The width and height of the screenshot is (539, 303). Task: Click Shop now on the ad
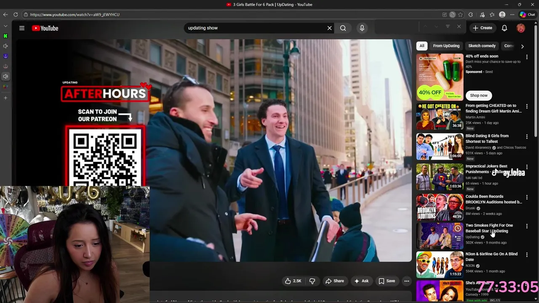[x=479, y=96]
